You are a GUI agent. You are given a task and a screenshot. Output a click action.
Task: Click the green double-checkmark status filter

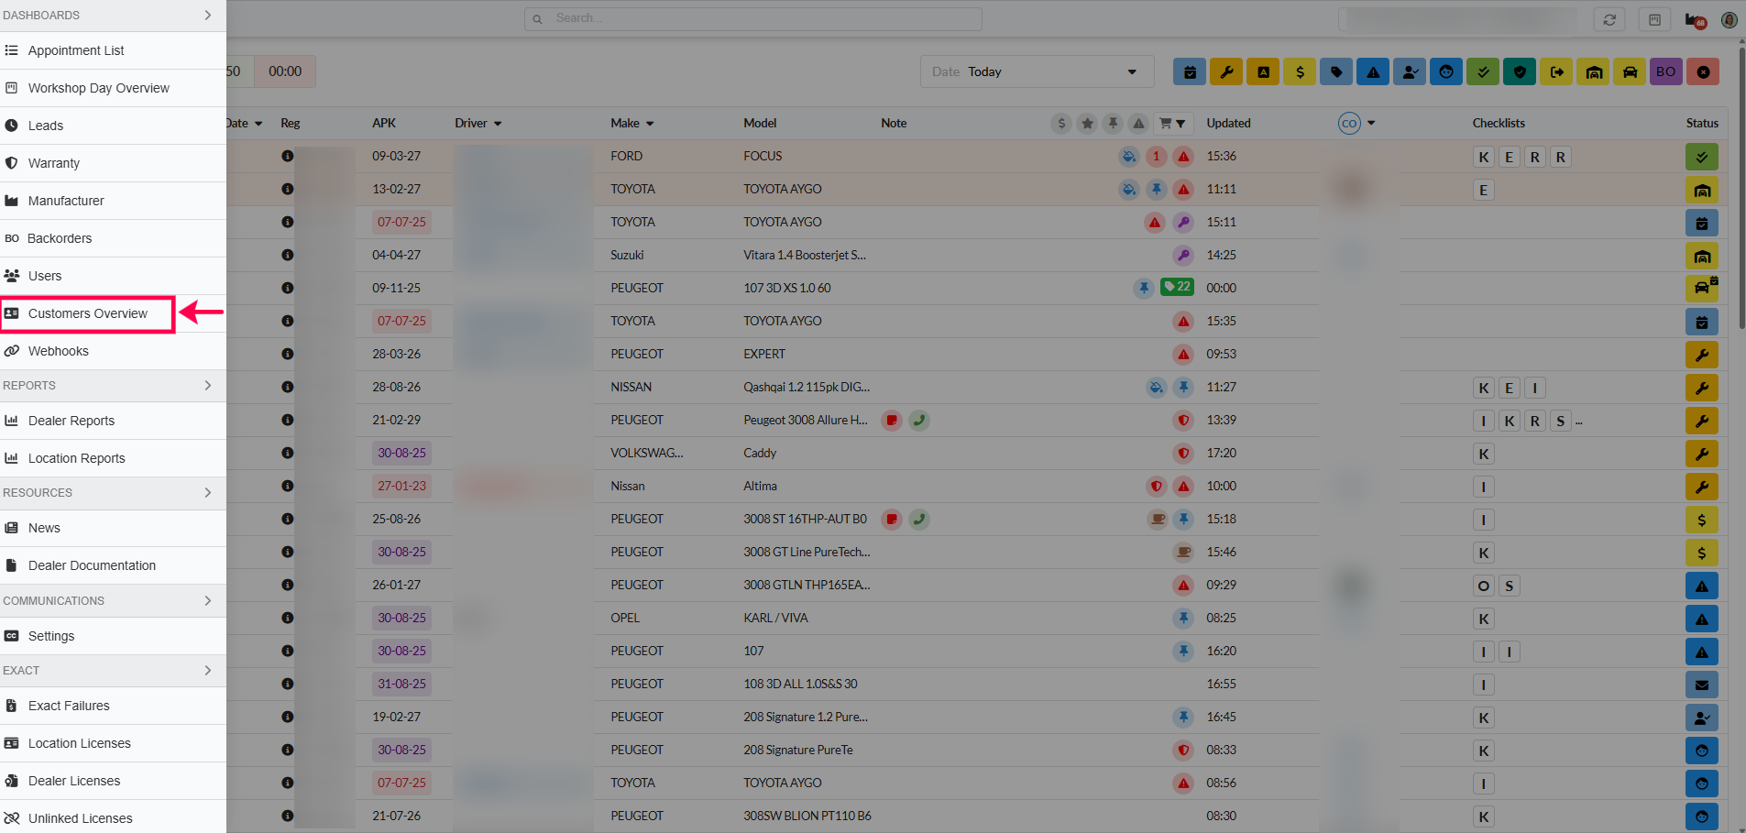coord(1482,71)
